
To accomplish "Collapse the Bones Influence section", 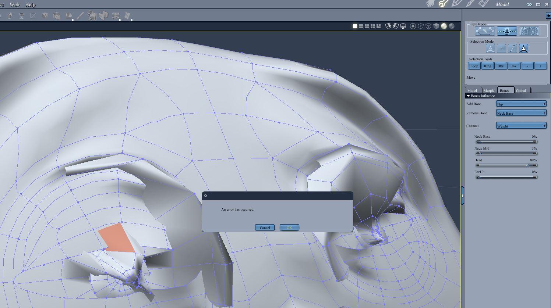I will (468, 96).
